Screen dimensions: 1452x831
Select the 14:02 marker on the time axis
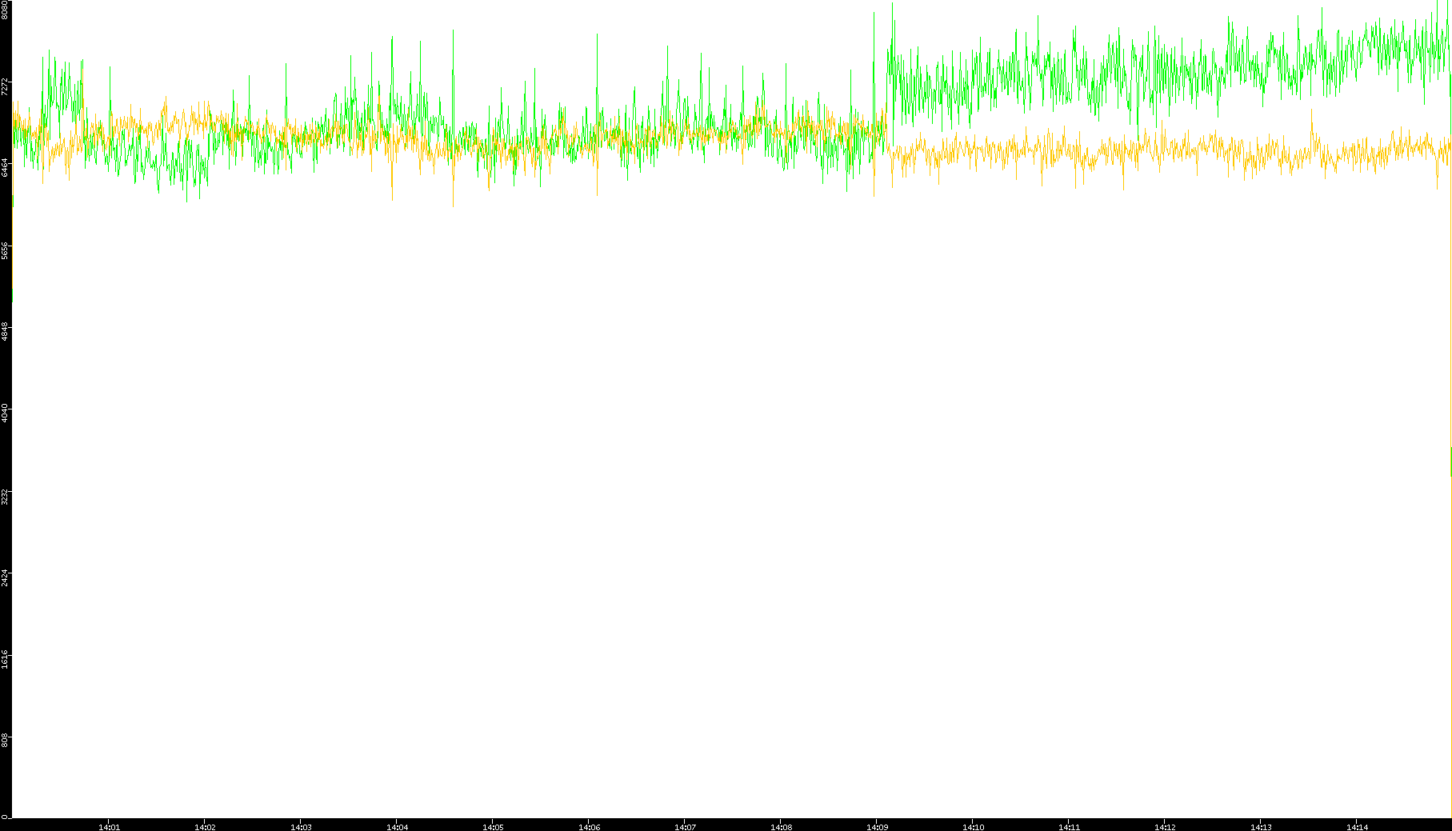pos(205,826)
